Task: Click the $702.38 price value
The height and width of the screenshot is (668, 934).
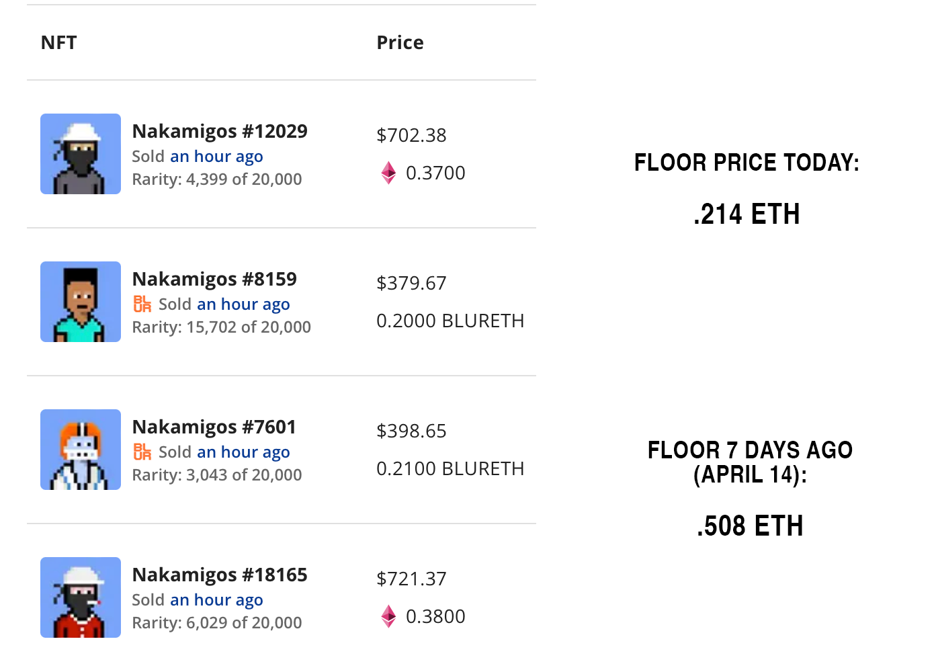Action: coord(411,135)
